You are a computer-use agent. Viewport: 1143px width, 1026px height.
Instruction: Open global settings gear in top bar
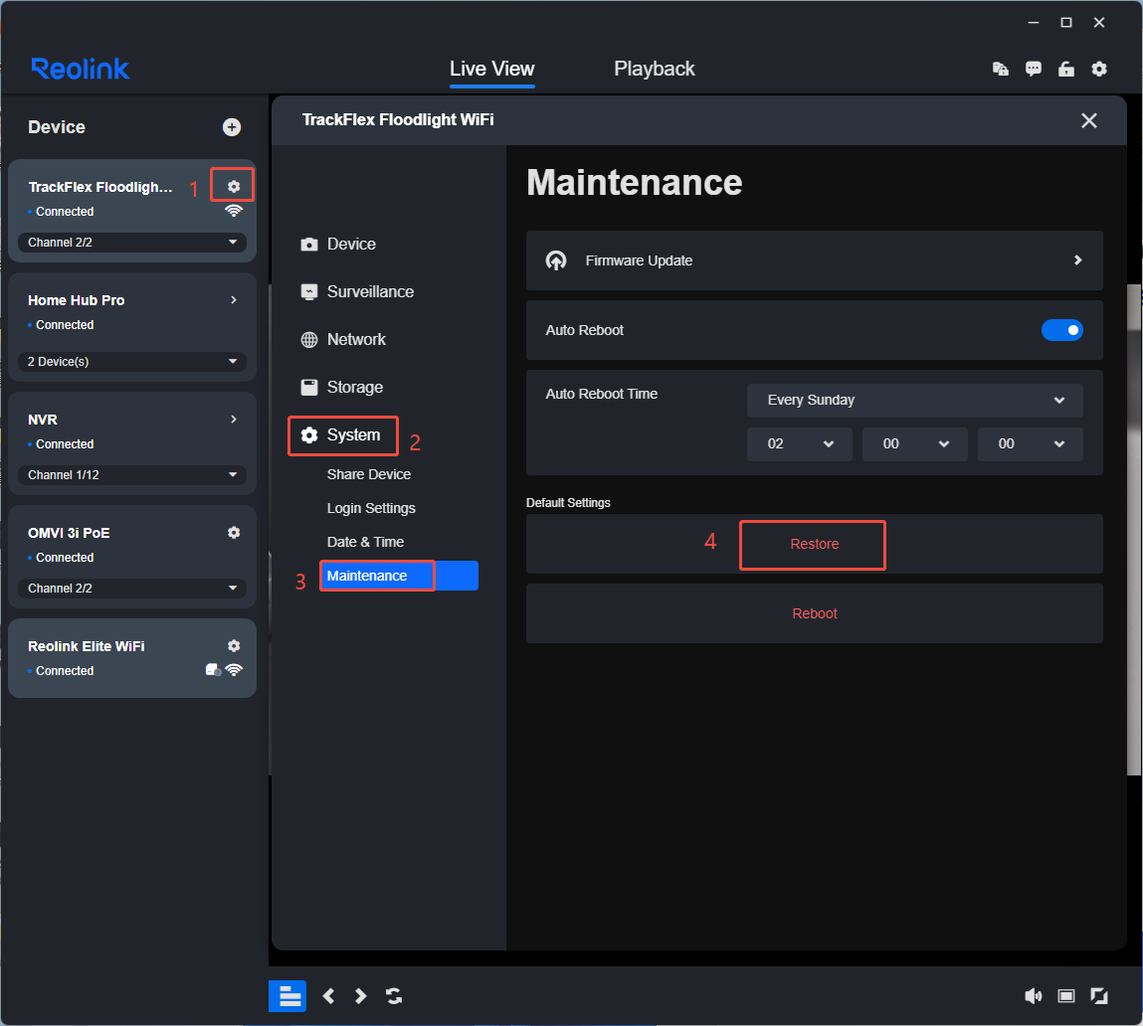pos(1098,70)
